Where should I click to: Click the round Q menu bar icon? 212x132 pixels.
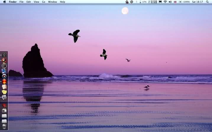point(132,2)
